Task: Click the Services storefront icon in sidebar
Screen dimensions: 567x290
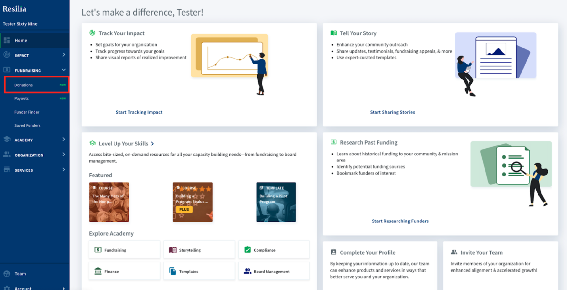Action: [x=7, y=170]
